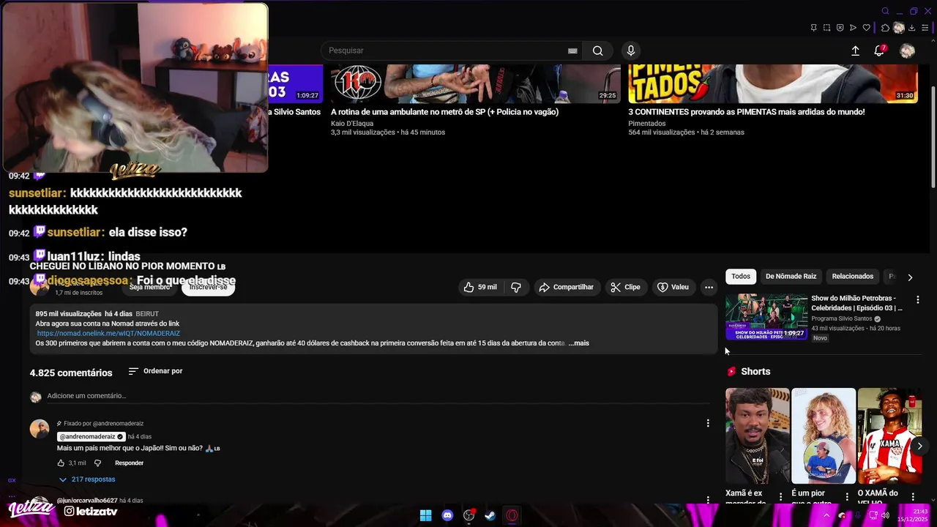Open options menu of pinned comment
The height and width of the screenshot is (527, 937).
(707, 423)
